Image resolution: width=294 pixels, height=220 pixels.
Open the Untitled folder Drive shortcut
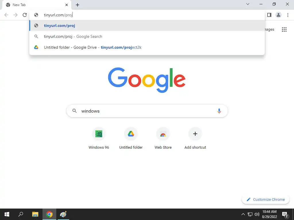tap(131, 138)
